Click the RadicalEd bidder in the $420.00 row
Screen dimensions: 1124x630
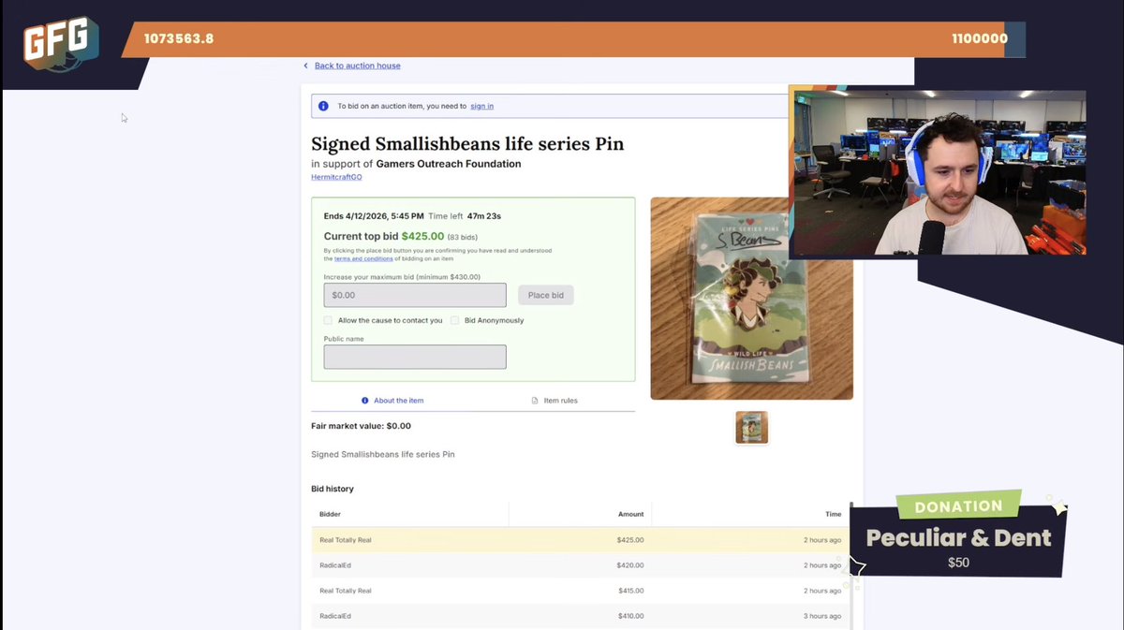pyautogui.click(x=335, y=565)
